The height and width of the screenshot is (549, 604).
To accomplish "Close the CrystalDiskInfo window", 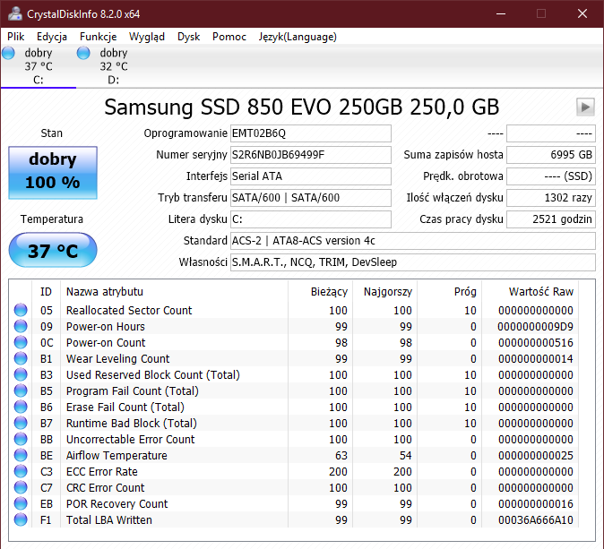I will point(582,13).
